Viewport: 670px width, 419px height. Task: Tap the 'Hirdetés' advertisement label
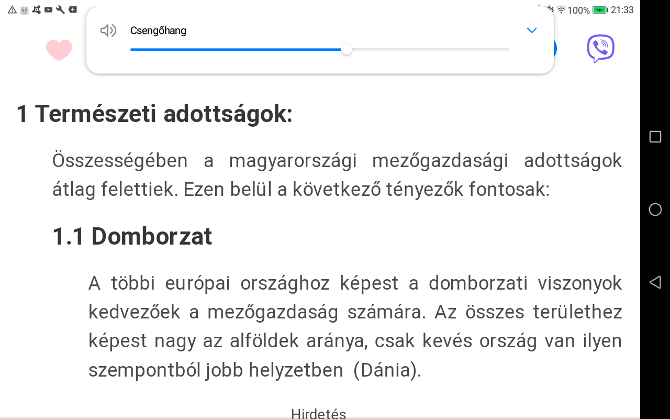(318, 414)
